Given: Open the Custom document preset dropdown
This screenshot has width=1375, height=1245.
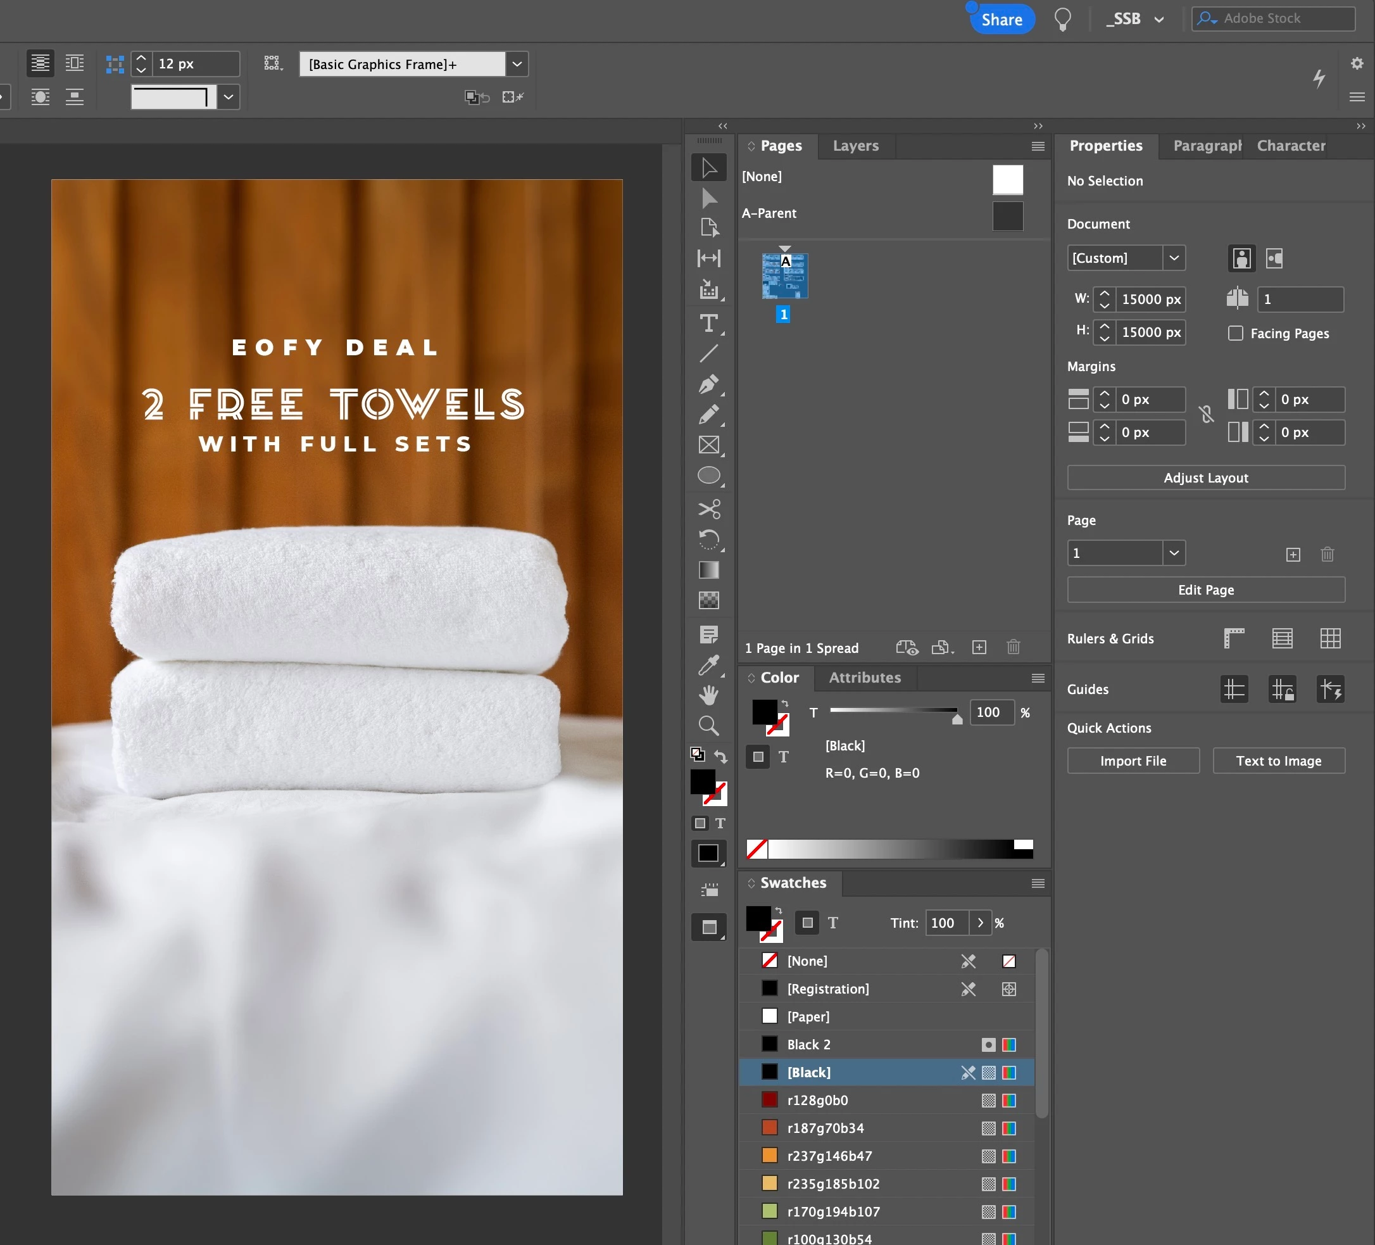Looking at the screenshot, I should pos(1174,258).
